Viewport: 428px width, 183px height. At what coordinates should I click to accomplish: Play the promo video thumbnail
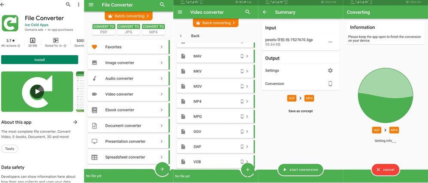coord(37,91)
